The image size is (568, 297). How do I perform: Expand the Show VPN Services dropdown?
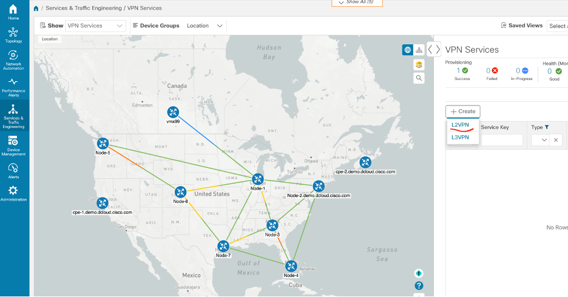pyautogui.click(x=95, y=25)
